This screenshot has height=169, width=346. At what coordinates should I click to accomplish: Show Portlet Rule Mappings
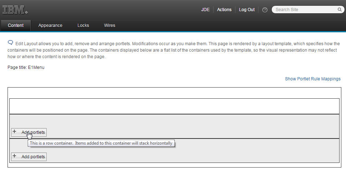tap(313, 79)
